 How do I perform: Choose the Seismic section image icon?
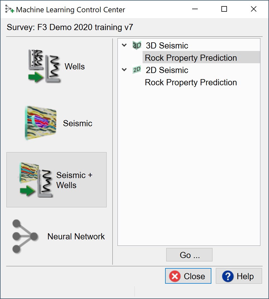[41, 123]
